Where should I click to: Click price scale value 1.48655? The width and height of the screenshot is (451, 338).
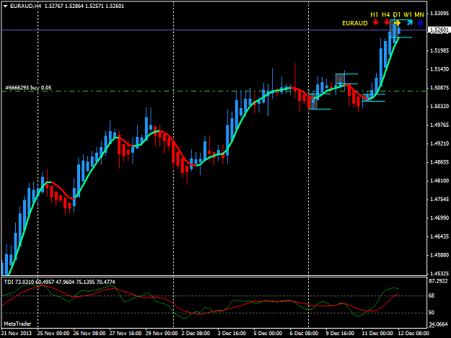(x=439, y=162)
